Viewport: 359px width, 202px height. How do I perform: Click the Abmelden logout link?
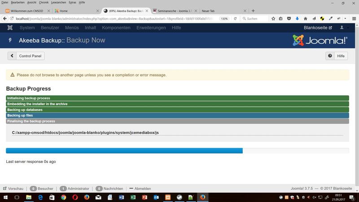tap(140, 189)
